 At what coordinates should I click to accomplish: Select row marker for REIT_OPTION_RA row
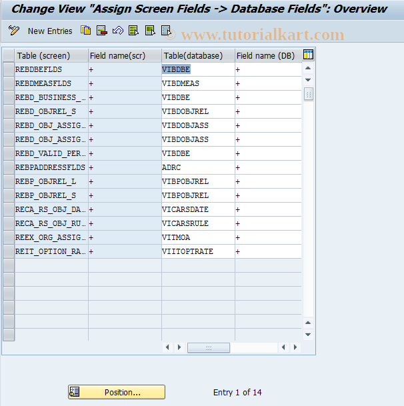tap(9, 251)
